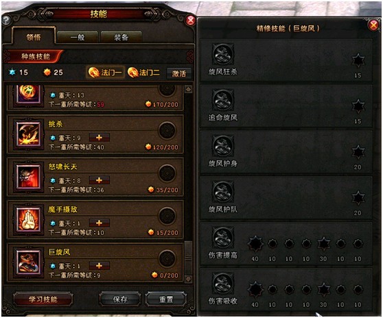The height and width of the screenshot is (318, 383).
Task: Toggle the round slot for 挑杀
Action: (167, 131)
